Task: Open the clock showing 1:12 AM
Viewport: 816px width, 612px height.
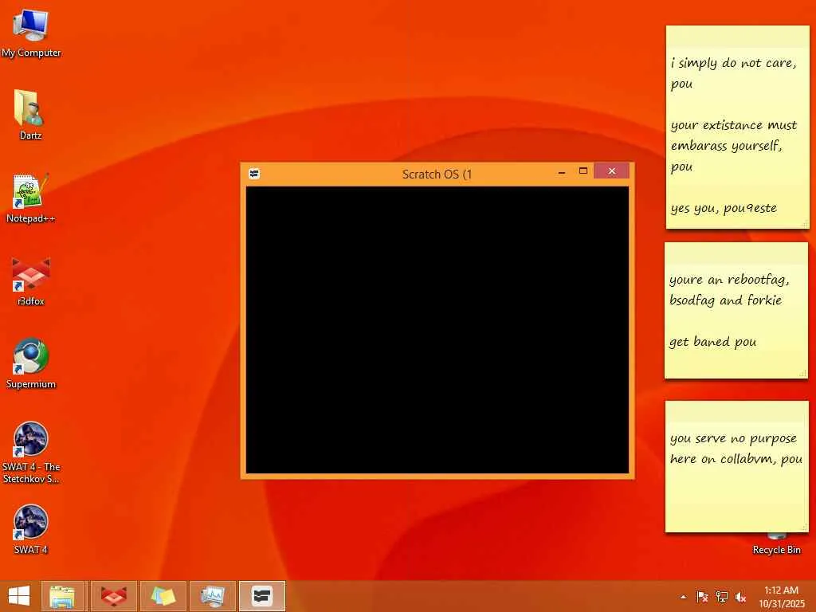Action: coord(781,597)
